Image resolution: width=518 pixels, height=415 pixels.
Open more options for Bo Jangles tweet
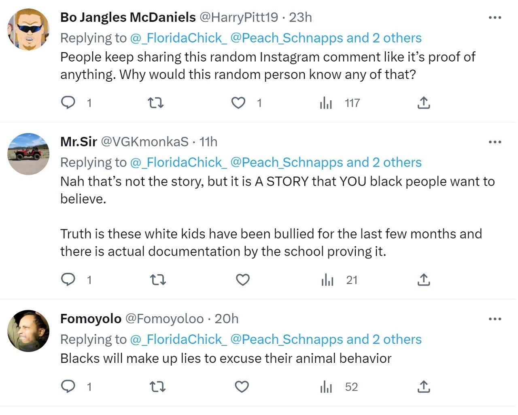[495, 17]
